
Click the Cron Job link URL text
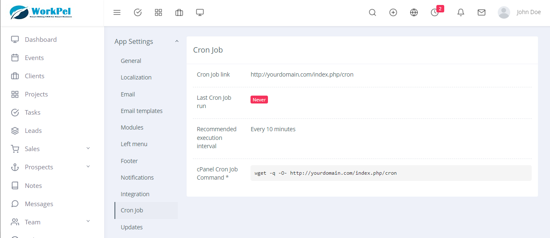coord(302,75)
